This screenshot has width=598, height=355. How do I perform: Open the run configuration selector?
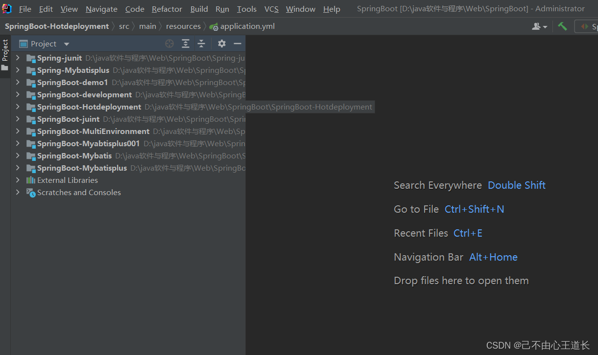coord(587,26)
